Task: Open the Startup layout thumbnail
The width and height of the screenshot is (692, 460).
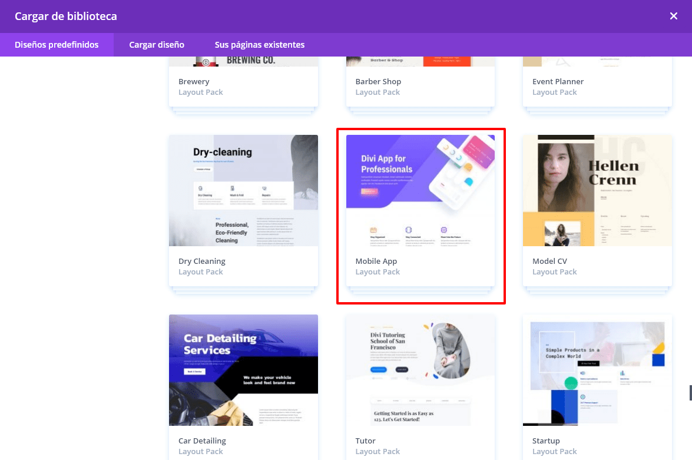Action: tap(597, 370)
